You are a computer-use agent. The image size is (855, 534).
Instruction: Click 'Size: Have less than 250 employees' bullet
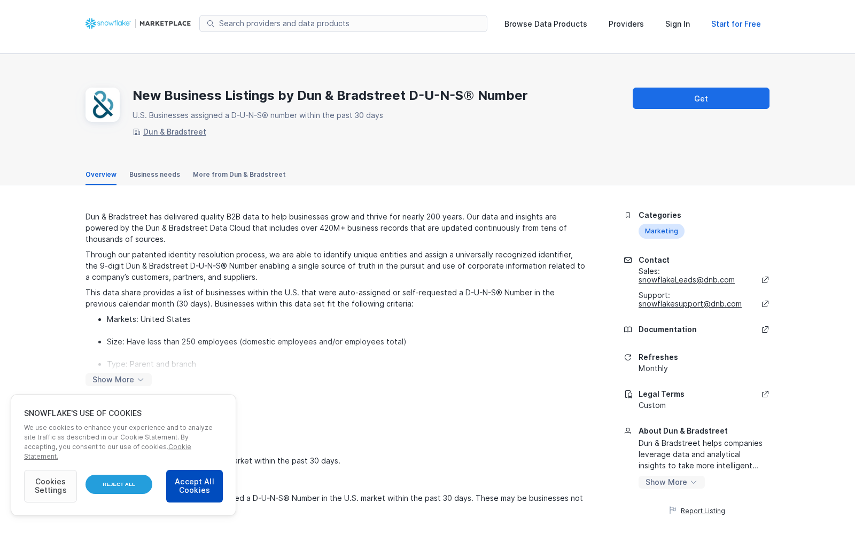[256, 342]
